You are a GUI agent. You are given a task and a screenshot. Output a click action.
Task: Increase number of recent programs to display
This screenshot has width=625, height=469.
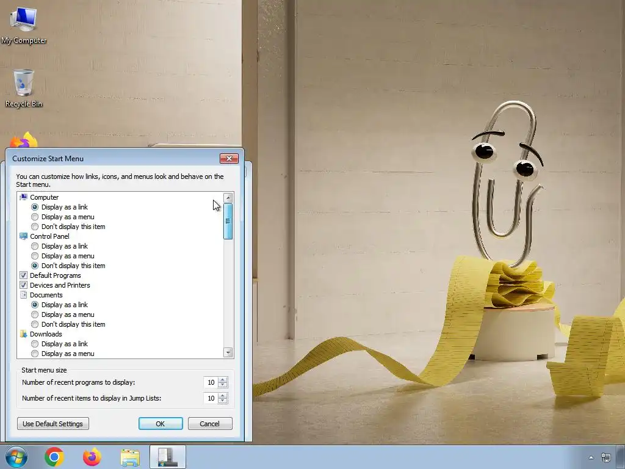(223, 380)
